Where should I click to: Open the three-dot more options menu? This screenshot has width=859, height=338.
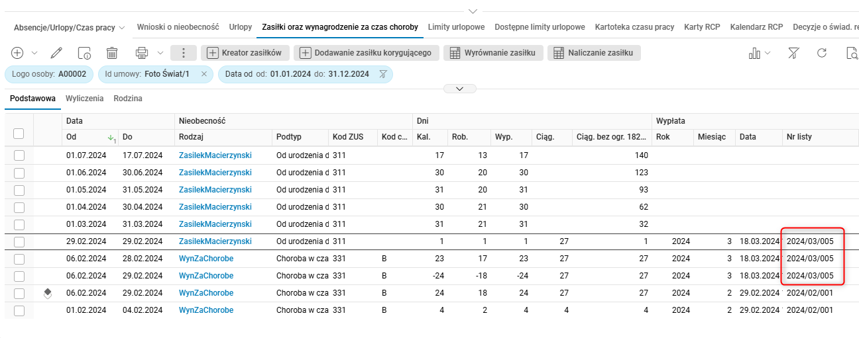[184, 53]
